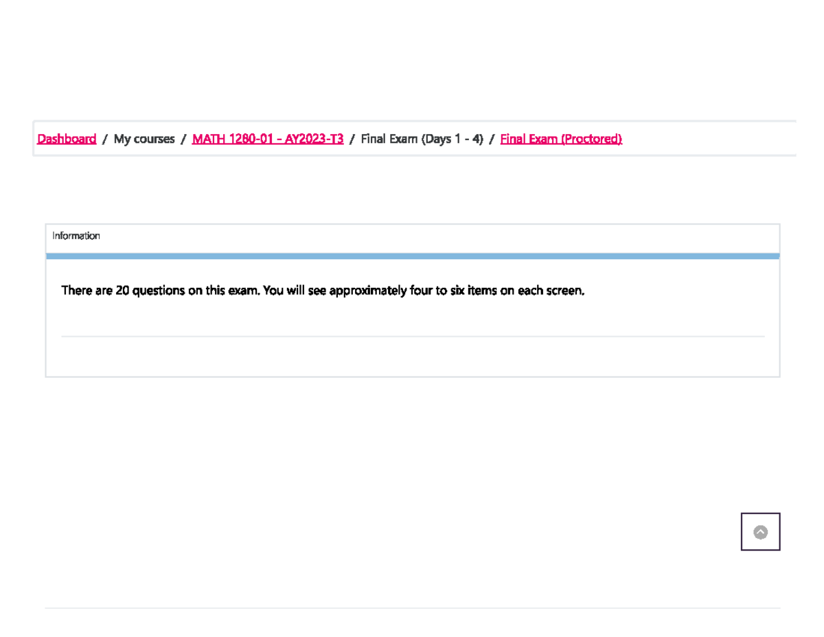
Task: Click the slash separator after My courses
Action: [x=183, y=139]
